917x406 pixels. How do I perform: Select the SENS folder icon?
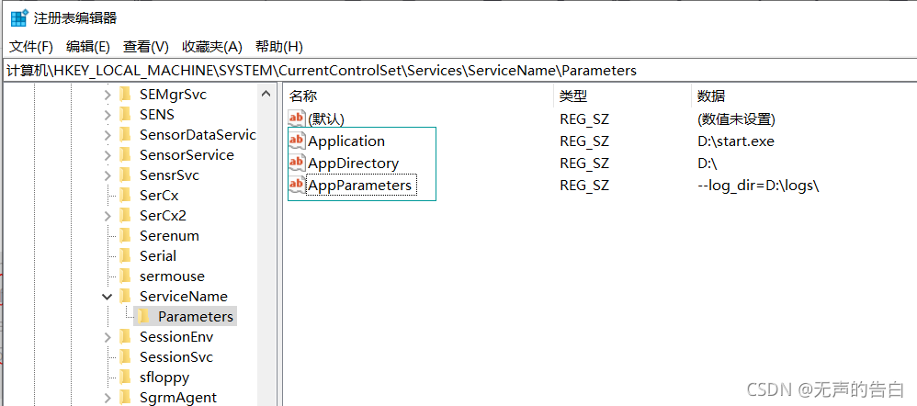125,114
